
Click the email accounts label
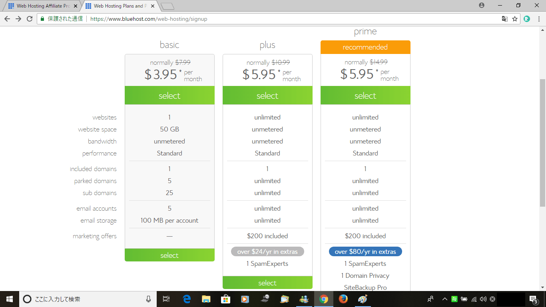point(97,208)
